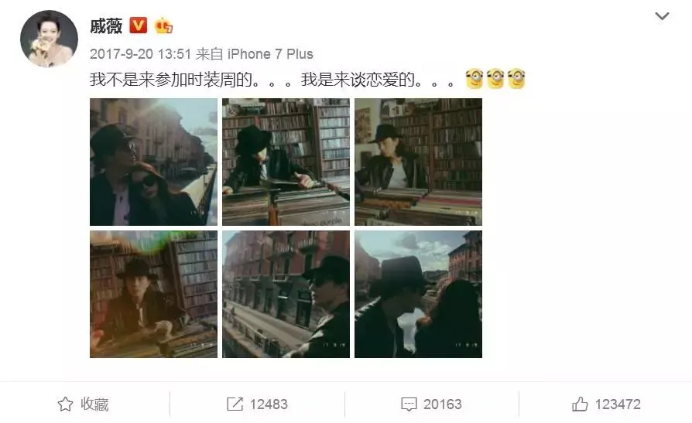Open the 戚薇 username link
692x423 pixels.
(x=106, y=26)
